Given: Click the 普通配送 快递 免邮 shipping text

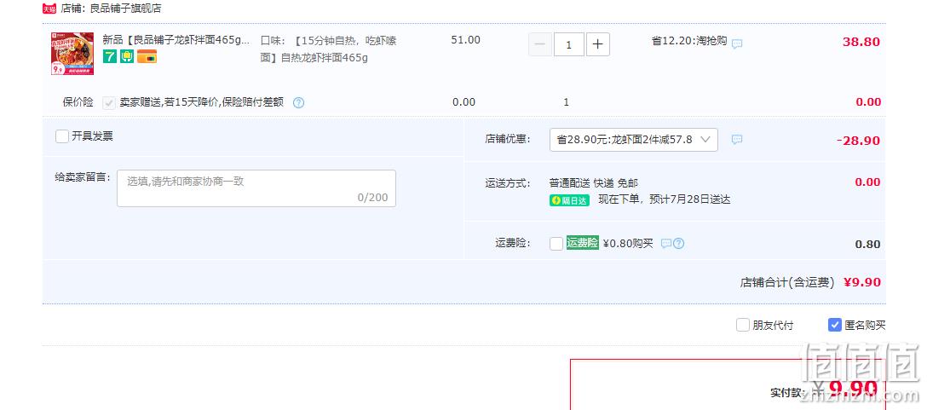Looking at the screenshot, I should [x=594, y=182].
